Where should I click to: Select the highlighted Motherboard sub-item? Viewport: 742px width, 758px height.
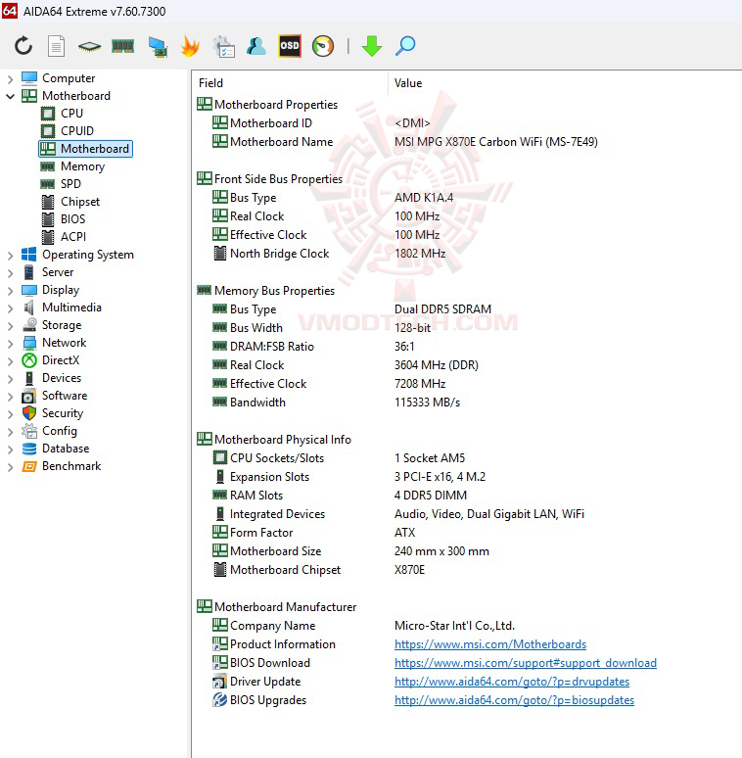85,149
